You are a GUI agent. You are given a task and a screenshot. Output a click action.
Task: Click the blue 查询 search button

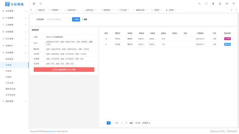[x=76, y=19]
